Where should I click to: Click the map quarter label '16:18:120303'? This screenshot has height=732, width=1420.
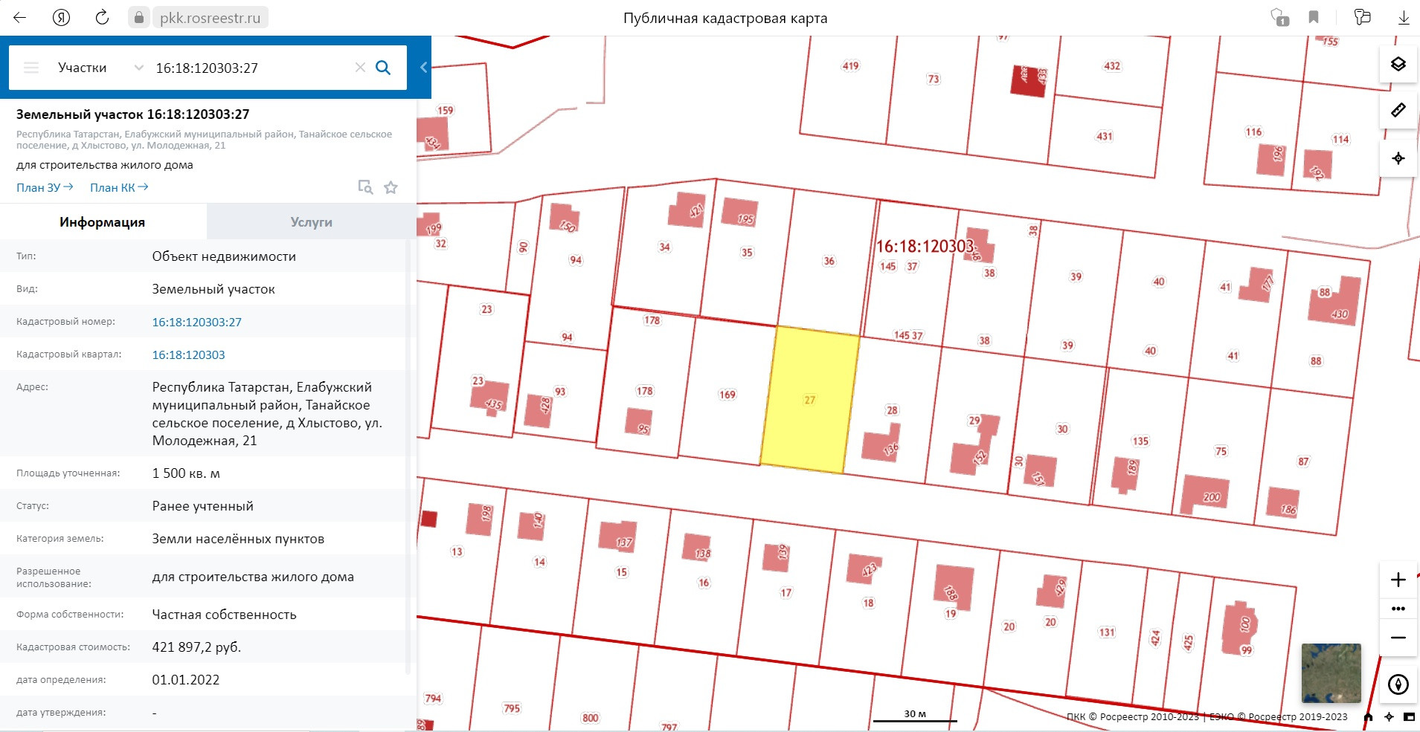(x=925, y=246)
